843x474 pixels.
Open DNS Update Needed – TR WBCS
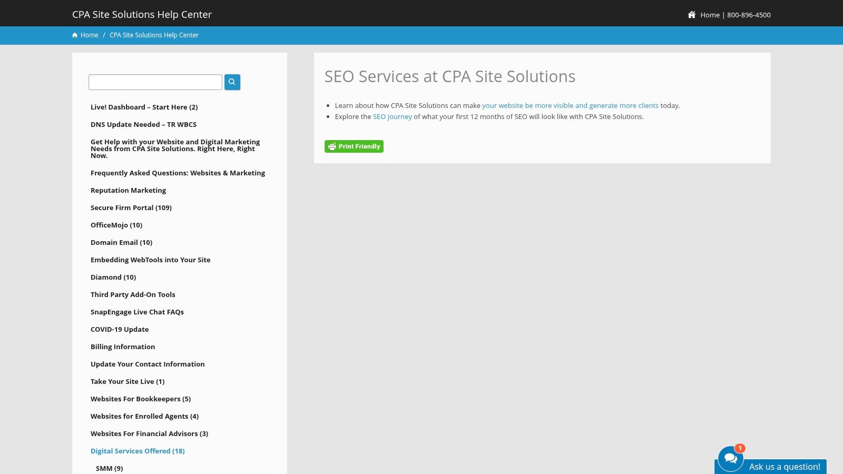click(143, 124)
